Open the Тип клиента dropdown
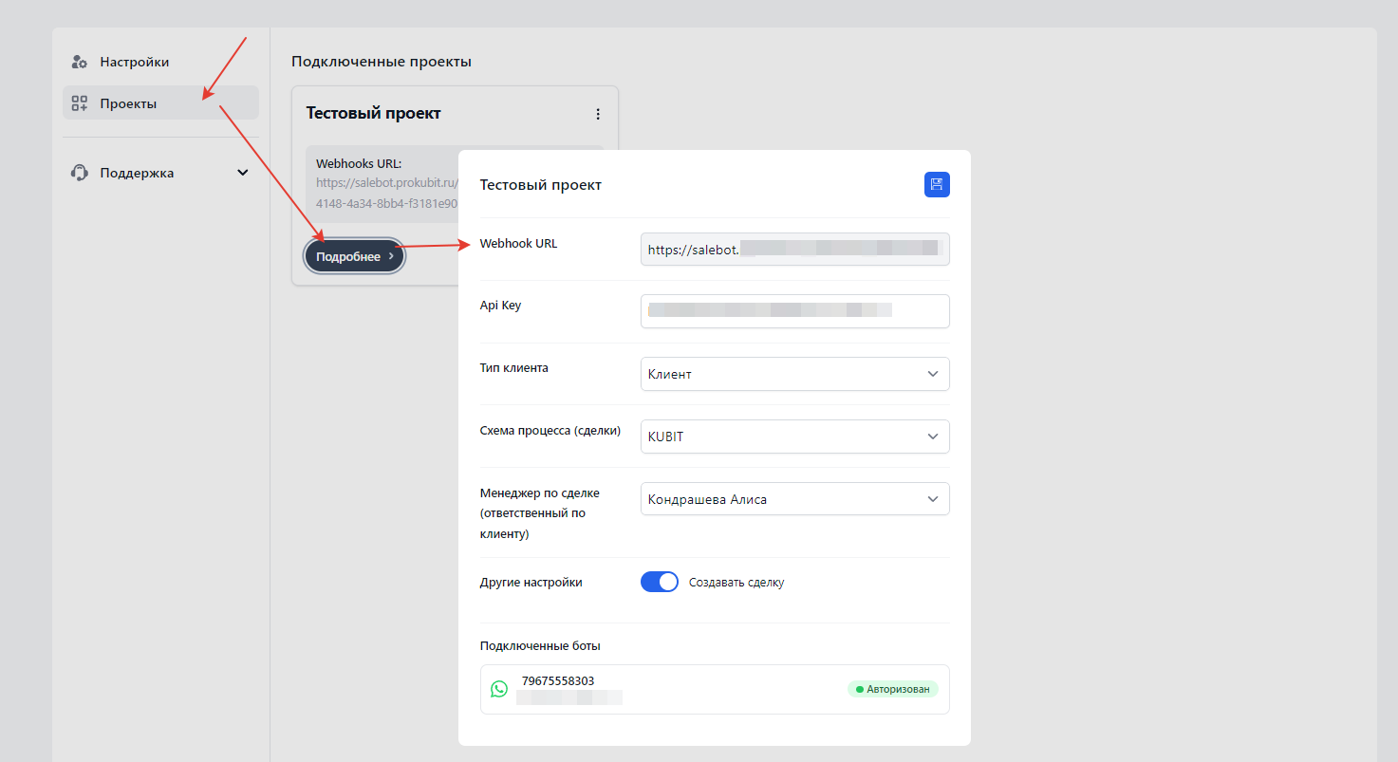 pos(794,374)
